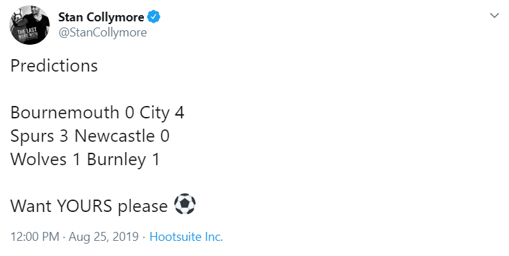Follow the Hootsuite Inc. source link
This screenshot has width=509, height=256.
[x=186, y=237]
